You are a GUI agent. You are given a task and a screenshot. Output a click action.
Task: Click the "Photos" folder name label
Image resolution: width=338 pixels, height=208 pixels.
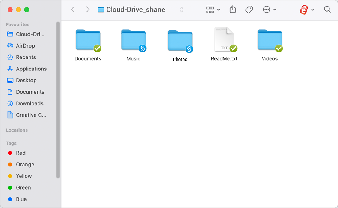tap(180, 60)
